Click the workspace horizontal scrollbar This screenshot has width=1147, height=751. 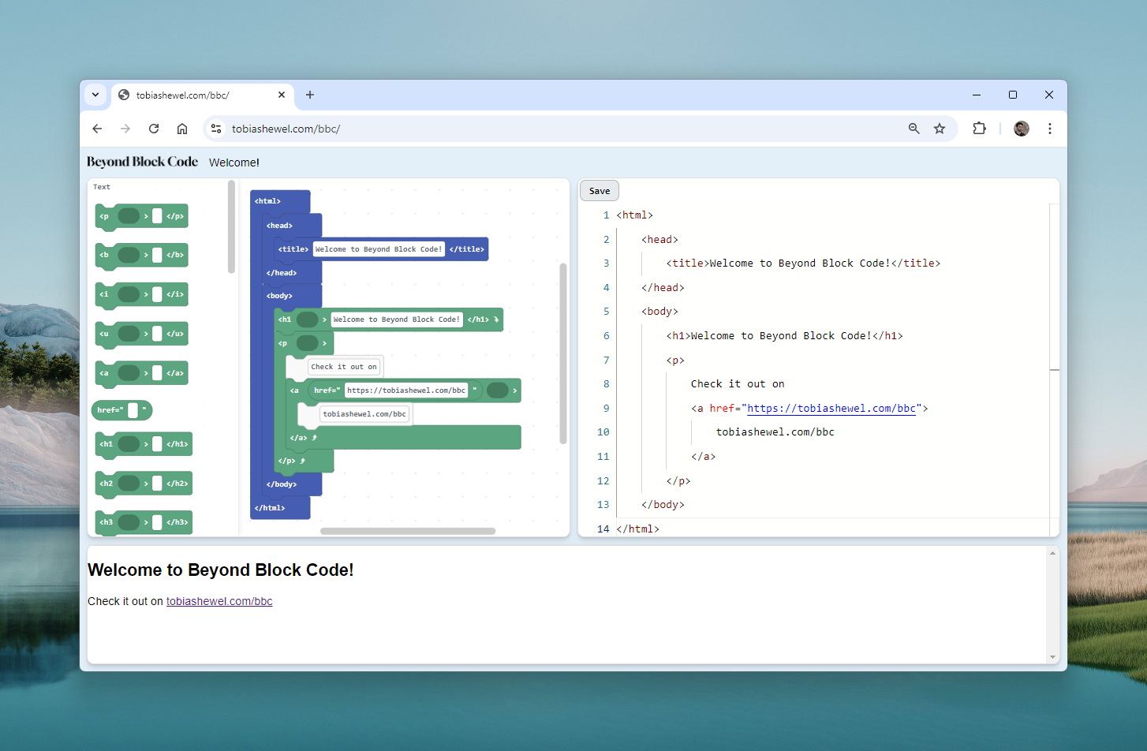click(x=408, y=531)
